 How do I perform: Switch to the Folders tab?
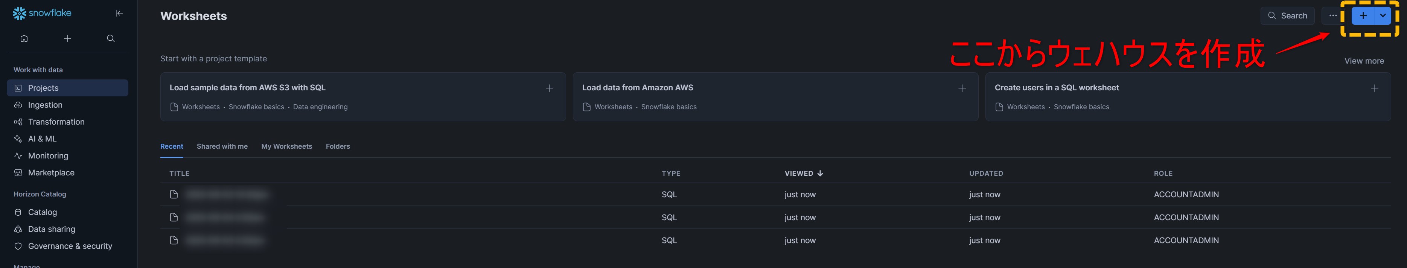point(338,146)
